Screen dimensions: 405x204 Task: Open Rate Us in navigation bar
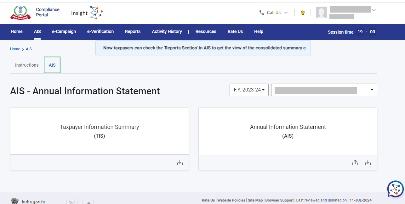(x=235, y=31)
